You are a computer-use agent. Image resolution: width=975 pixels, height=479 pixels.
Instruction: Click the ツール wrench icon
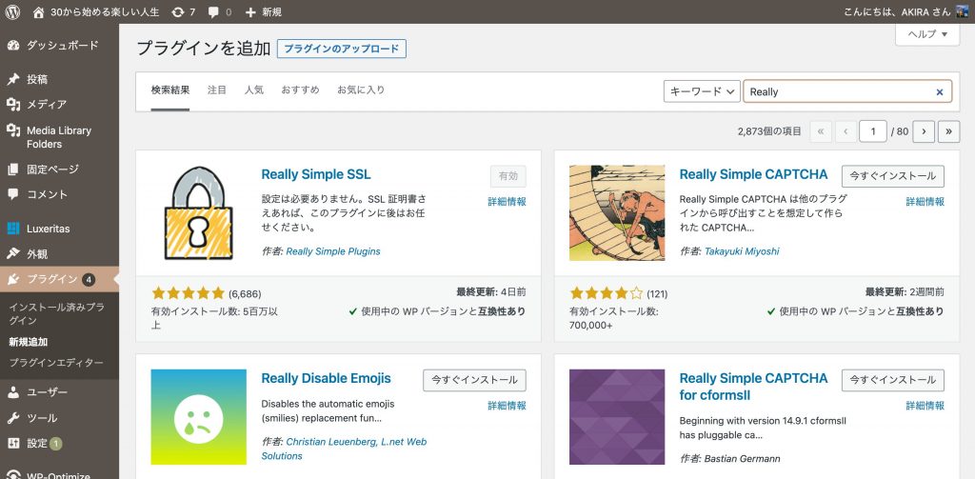click(13, 418)
